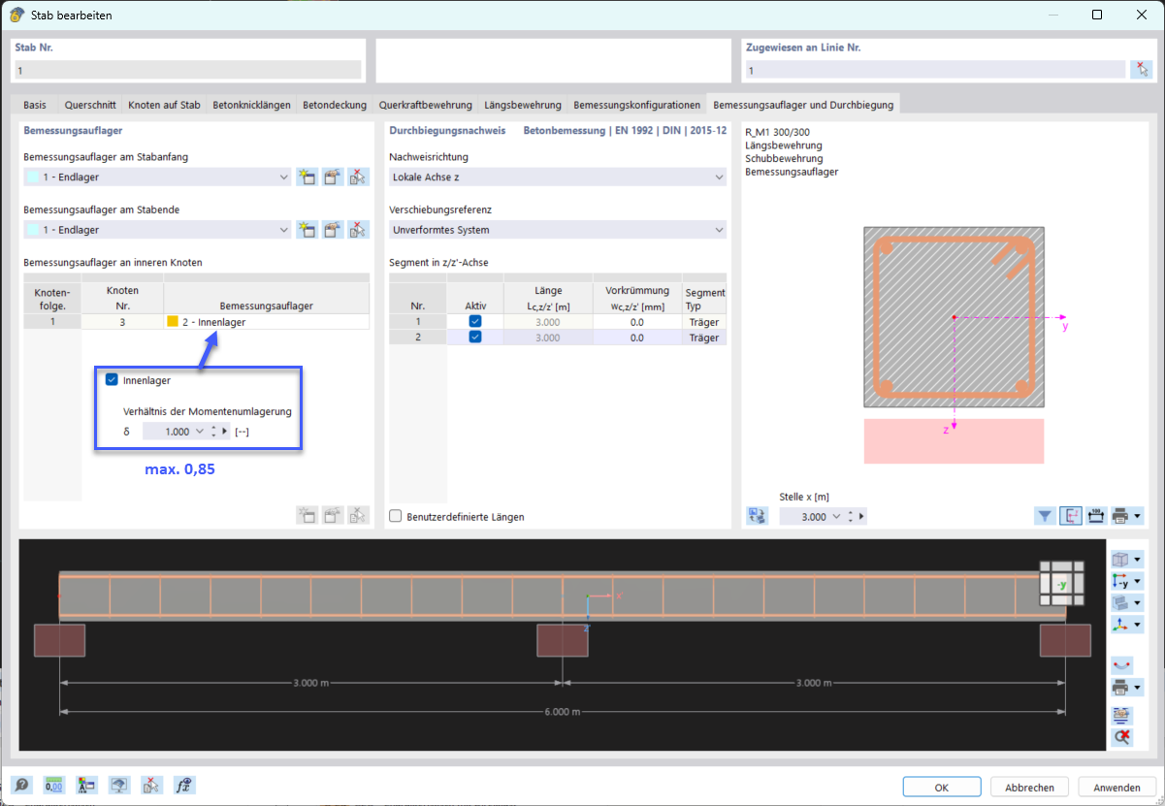Click the Stelle x stepper arrows

(851, 517)
